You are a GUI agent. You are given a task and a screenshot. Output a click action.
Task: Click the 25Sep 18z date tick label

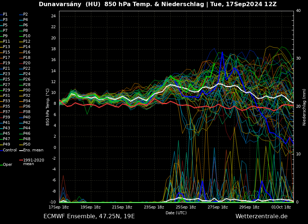(x=186, y=207)
